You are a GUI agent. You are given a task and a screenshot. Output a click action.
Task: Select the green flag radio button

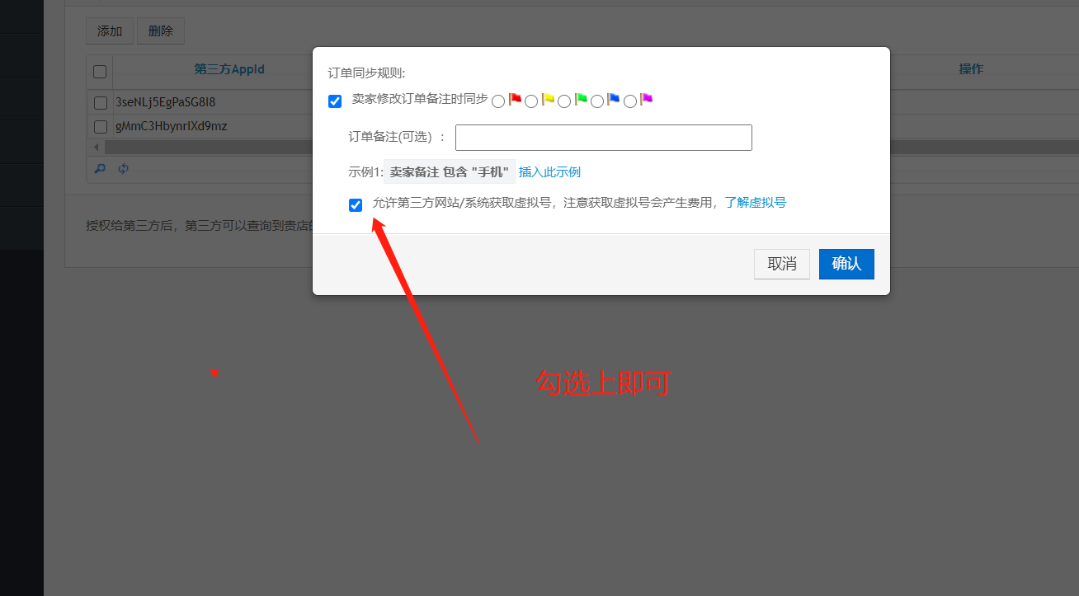(x=564, y=101)
